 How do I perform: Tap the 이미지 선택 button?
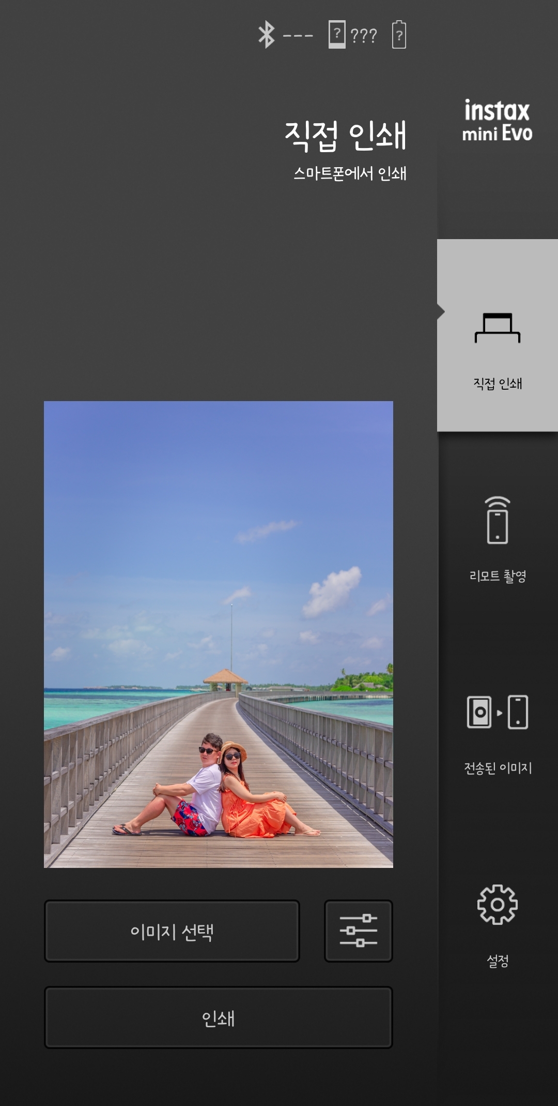point(172,931)
